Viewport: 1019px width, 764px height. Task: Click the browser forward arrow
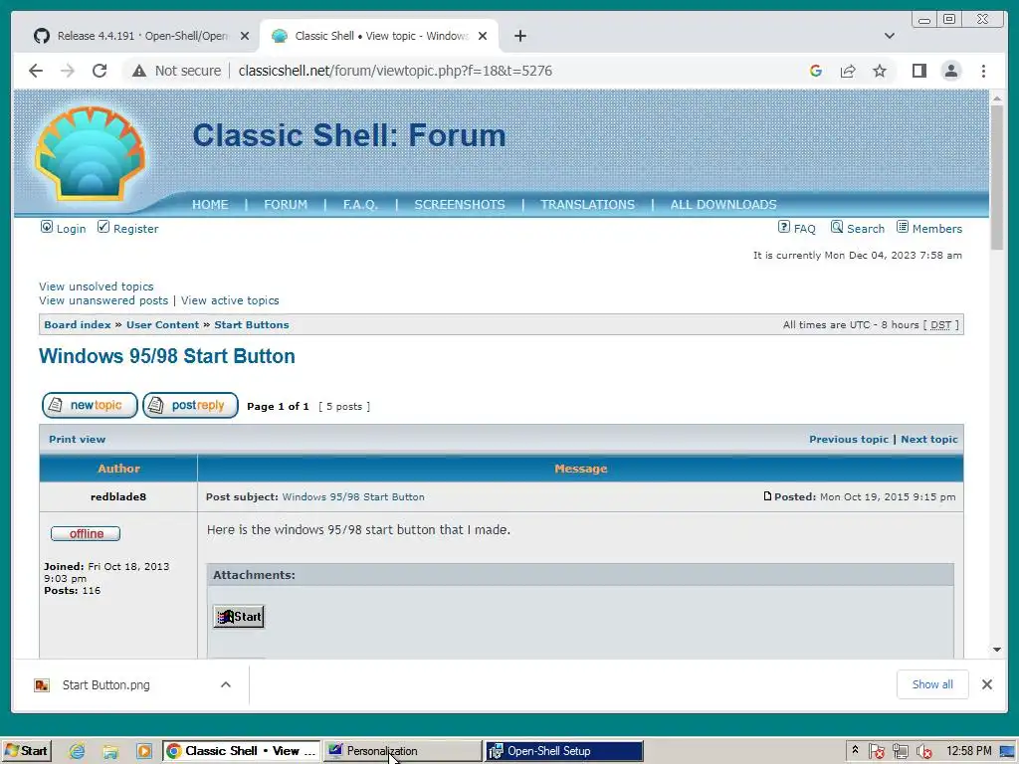pyautogui.click(x=68, y=71)
